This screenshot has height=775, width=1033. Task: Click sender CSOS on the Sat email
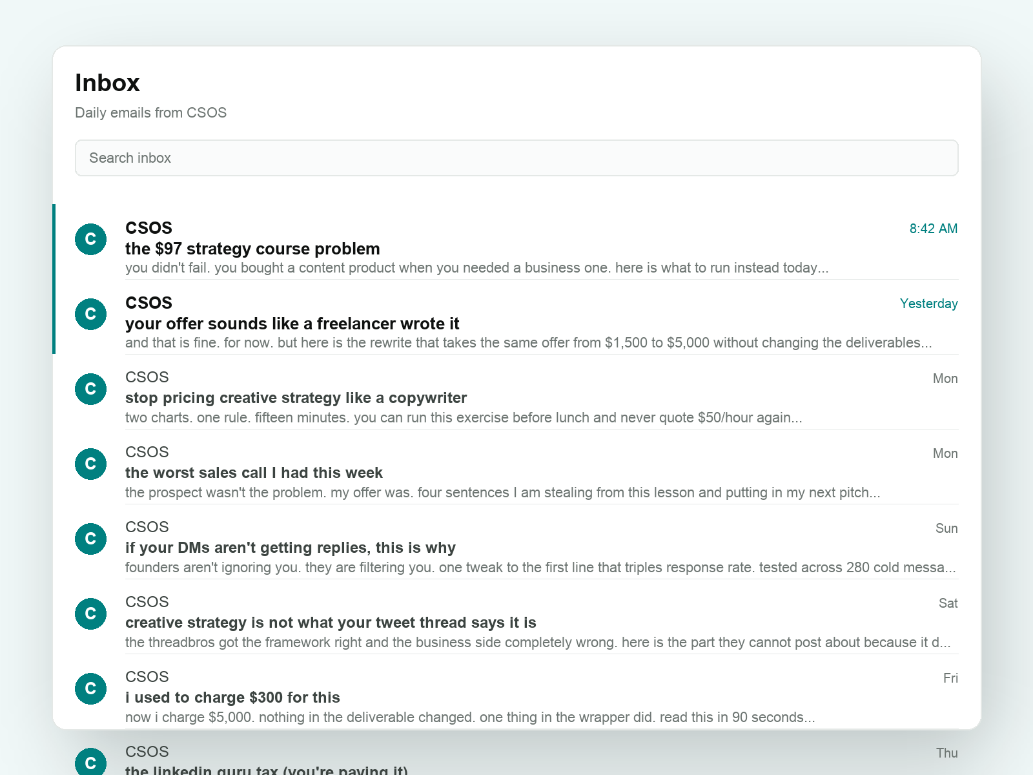click(x=147, y=602)
